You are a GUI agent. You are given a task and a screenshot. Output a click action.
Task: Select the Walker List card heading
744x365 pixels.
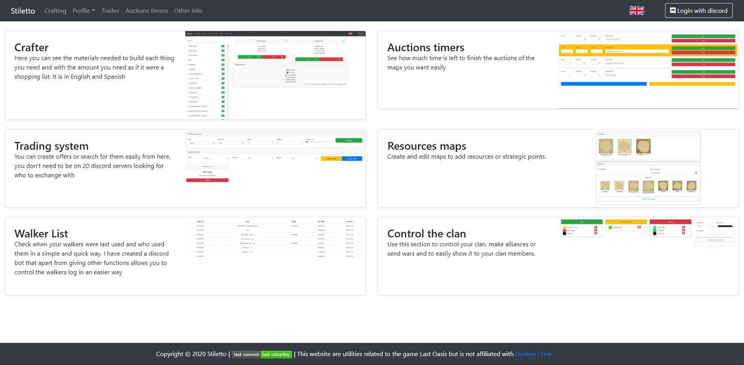coord(41,234)
